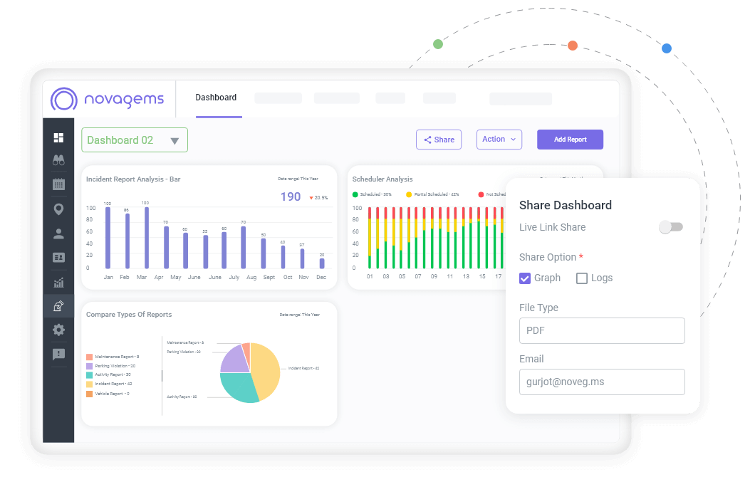
Task: Select the location pin tracking icon
Action: [x=58, y=209]
